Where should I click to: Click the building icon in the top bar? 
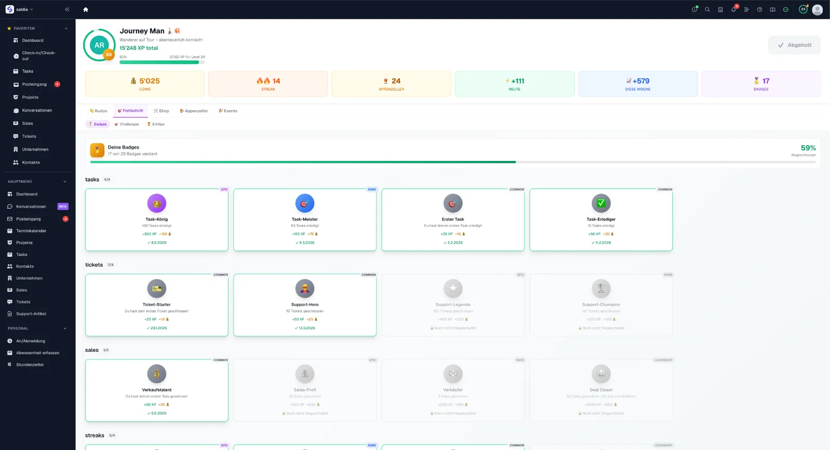720,9
